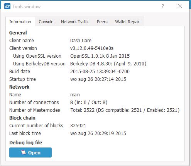
Task: Click the build date value 2015-08-25
Action: point(100,72)
